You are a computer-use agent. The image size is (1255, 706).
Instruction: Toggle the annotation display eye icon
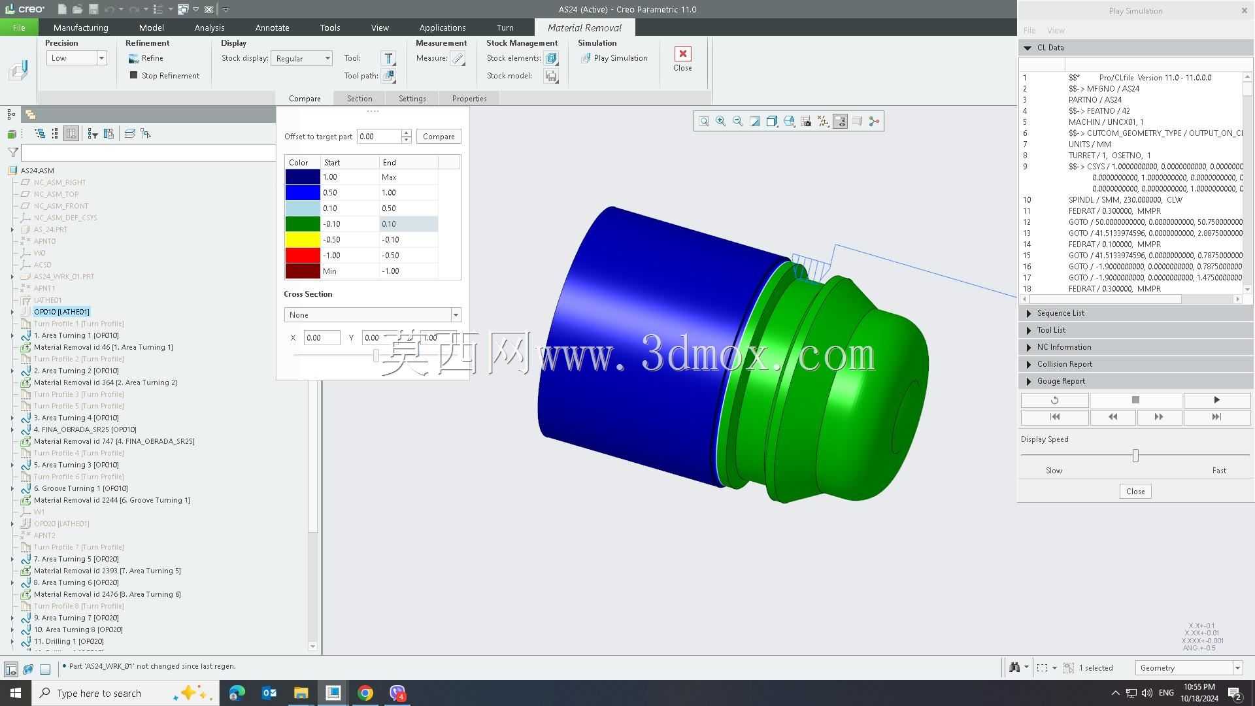click(840, 122)
